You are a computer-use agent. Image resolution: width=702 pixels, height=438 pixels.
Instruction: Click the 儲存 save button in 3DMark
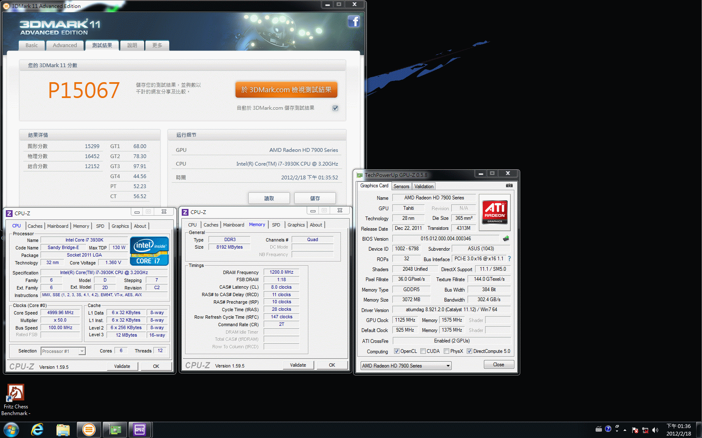click(x=315, y=199)
